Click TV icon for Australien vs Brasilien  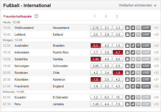[x=138, y=46]
